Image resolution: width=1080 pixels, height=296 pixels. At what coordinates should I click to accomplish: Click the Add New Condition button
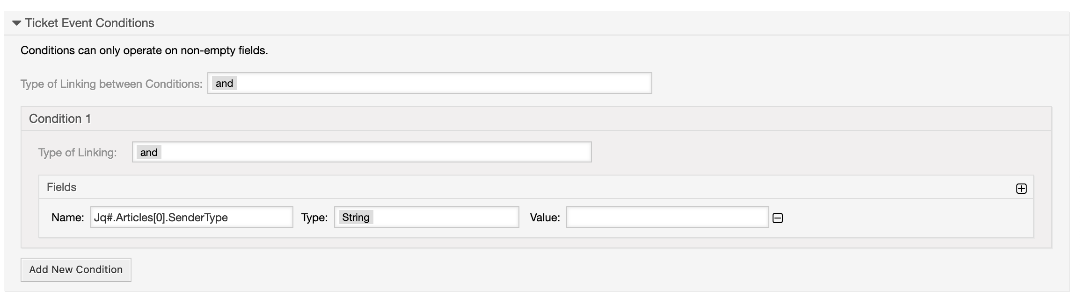click(x=76, y=269)
